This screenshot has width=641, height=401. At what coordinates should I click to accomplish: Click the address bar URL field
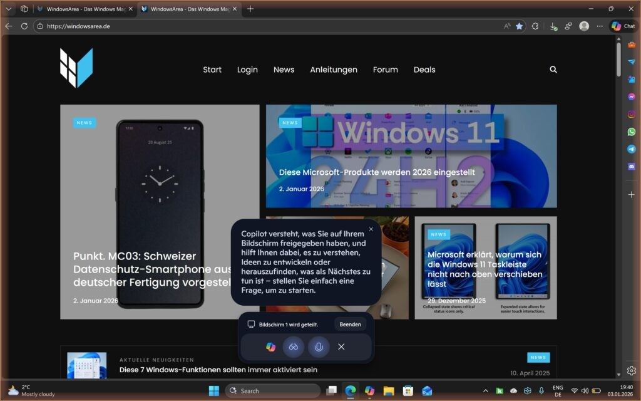point(250,26)
